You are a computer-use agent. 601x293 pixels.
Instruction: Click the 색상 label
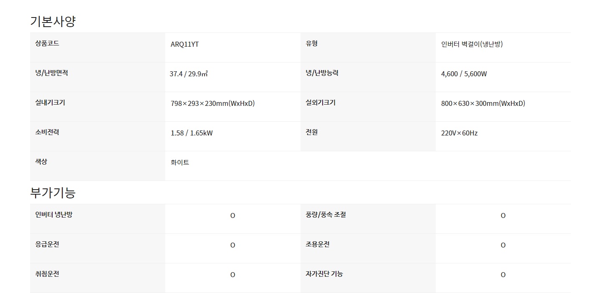point(41,161)
